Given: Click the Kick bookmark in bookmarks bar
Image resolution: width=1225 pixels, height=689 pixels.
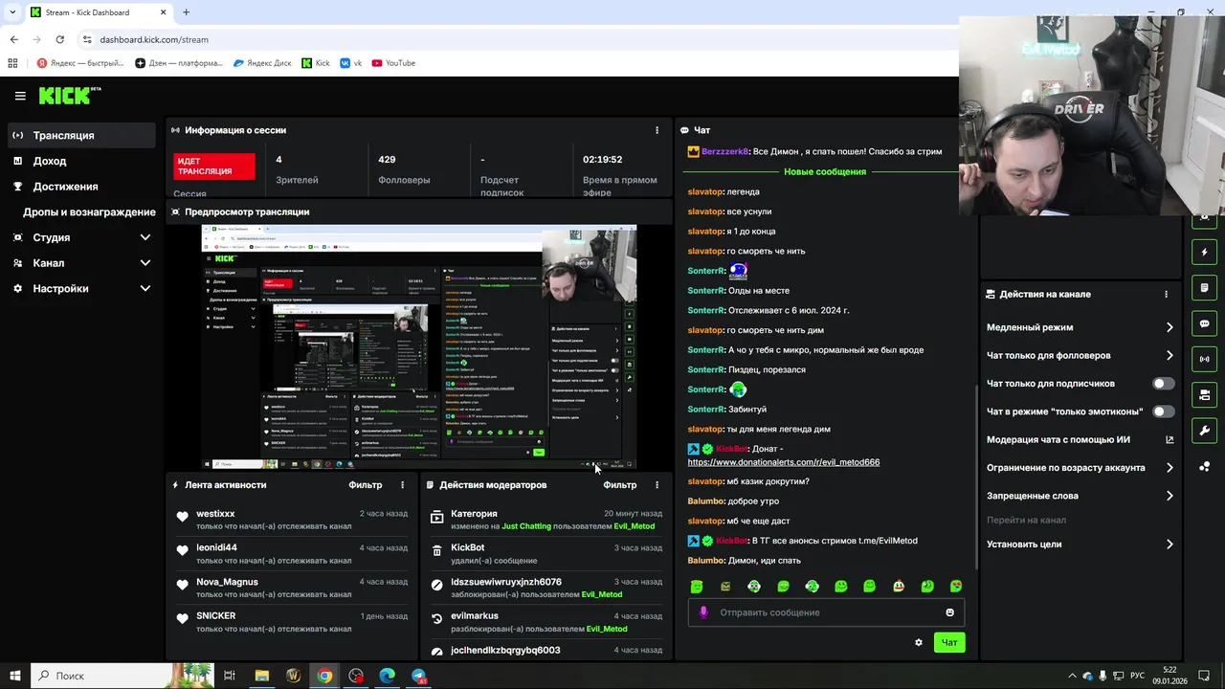Looking at the screenshot, I should [316, 63].
